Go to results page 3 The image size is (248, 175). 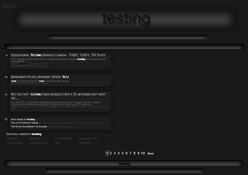tap(115, 153)
